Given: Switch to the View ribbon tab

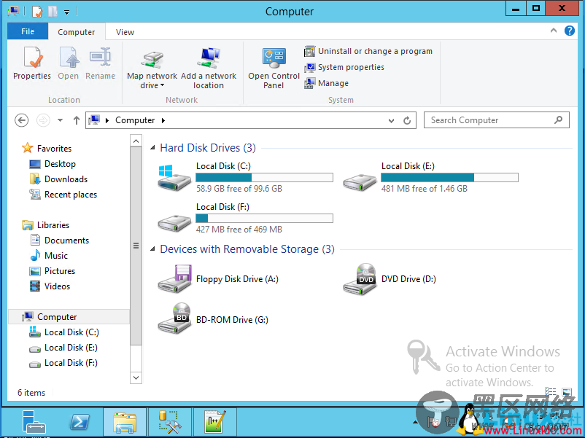Looking at the screenshot, I should 125,32.
